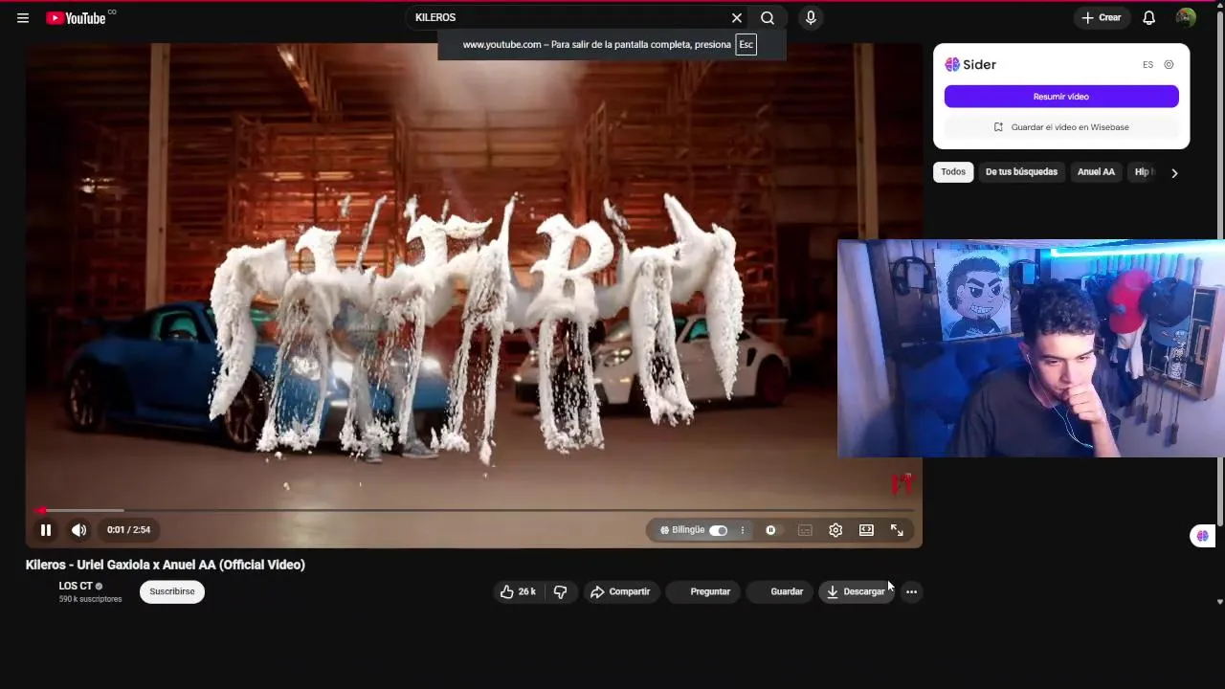
Task: Click the video title Kileros text
Action: coord(165,565)
